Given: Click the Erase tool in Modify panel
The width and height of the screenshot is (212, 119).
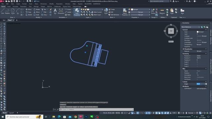Looking at the screenshot, I should pos(51,10).
